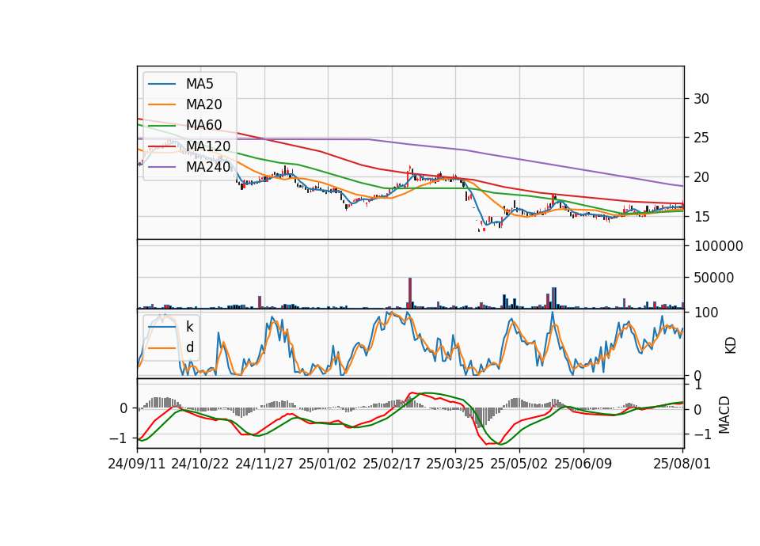Click the price axis value 30
The width and height of the screenshot is (760, 546).
click(x=701, y=99)
